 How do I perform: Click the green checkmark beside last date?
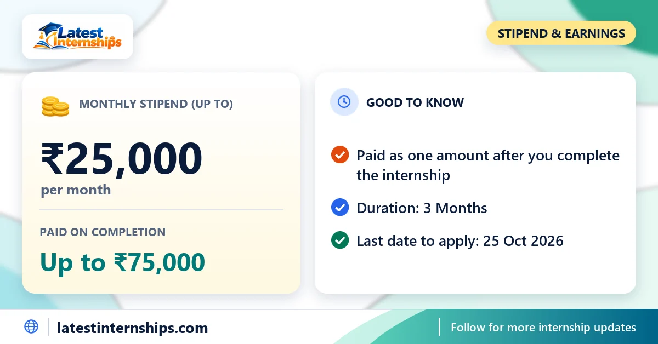(x=340, y=240)
